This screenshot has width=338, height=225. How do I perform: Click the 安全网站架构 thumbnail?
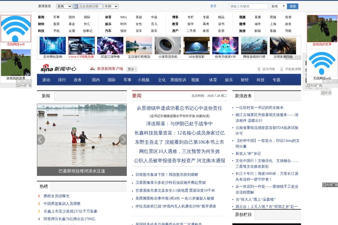pyautogui.click(x=53, y=46)
